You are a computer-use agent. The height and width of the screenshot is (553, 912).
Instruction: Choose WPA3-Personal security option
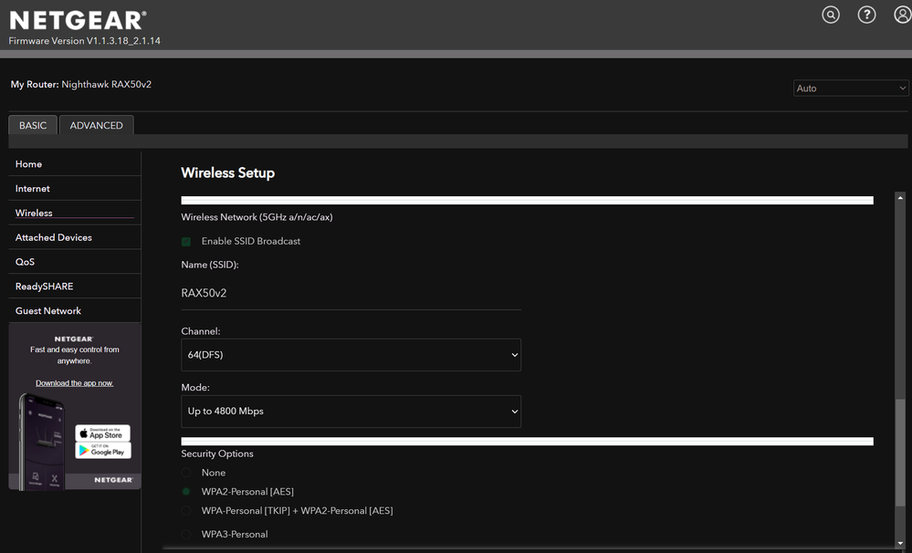[x=186, y=534]
